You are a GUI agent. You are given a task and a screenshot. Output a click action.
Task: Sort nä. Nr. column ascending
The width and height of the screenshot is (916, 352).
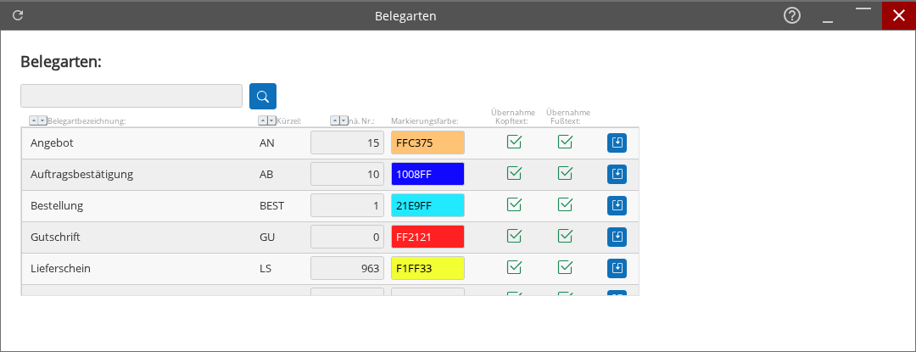tap(334, 120)
